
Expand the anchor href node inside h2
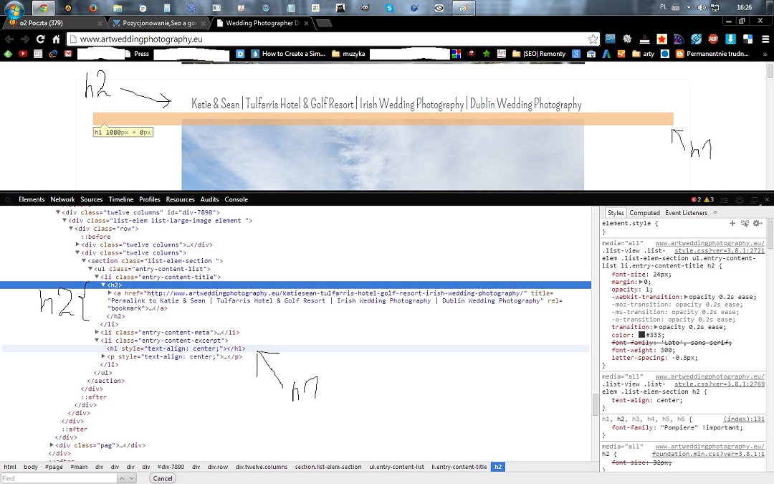pos(110,293)
